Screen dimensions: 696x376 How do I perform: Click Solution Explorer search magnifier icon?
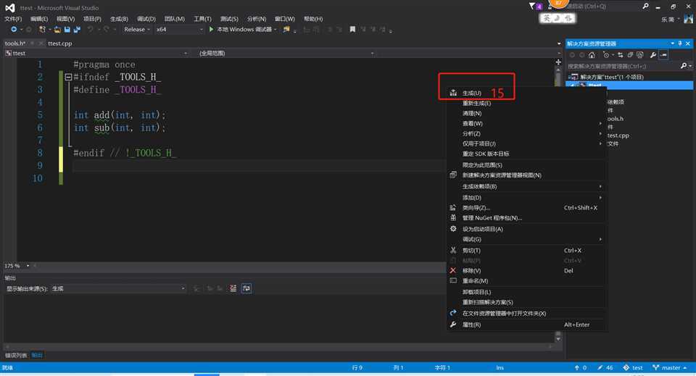(684, 66)
